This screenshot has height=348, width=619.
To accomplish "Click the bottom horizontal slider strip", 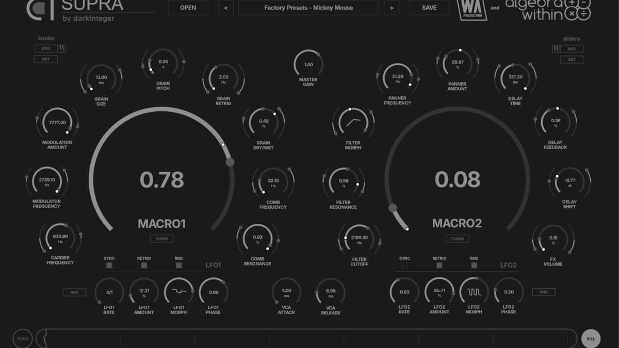I will point(307,339).
